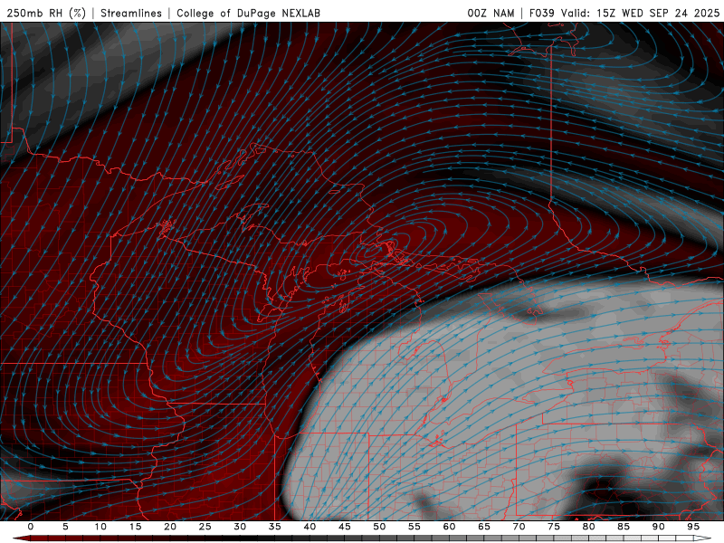Click the "95" color scale label
The width and height of the screenshot is (724, 543).
pos(693,527)
